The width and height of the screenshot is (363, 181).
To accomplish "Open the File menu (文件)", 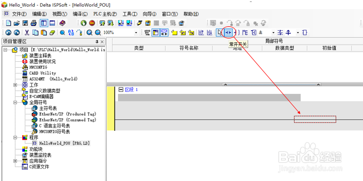I will [19, 14].
